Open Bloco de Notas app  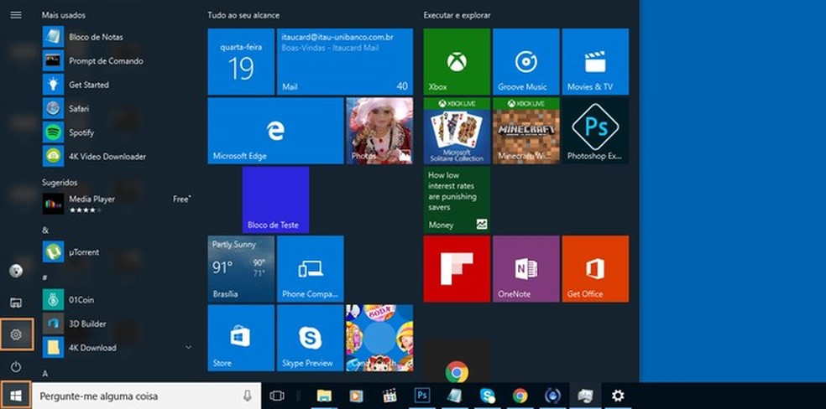click(117, 37)
